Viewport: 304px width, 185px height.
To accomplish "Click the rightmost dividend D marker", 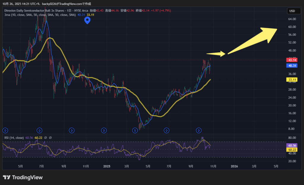I will (x=199, y=130).
